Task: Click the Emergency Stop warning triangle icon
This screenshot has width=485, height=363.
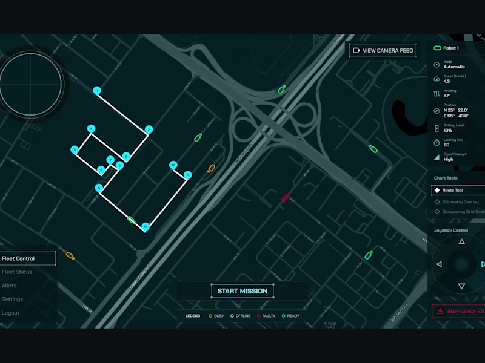Action: (x=440, y=311)
